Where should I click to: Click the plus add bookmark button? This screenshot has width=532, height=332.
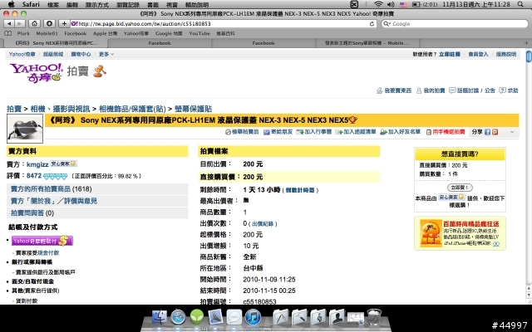64,24
